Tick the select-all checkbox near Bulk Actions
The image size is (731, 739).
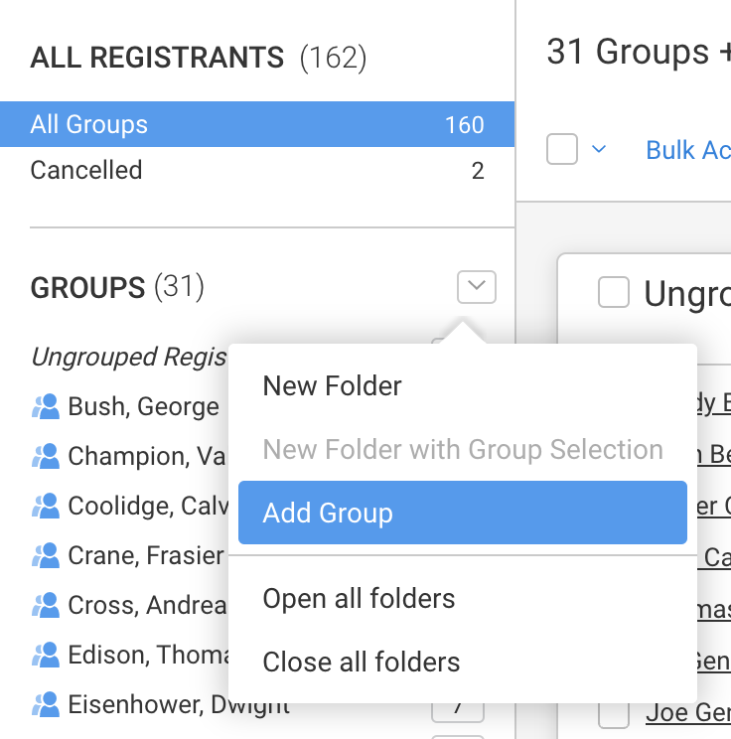pyautogui.click(x=562, y=150)
